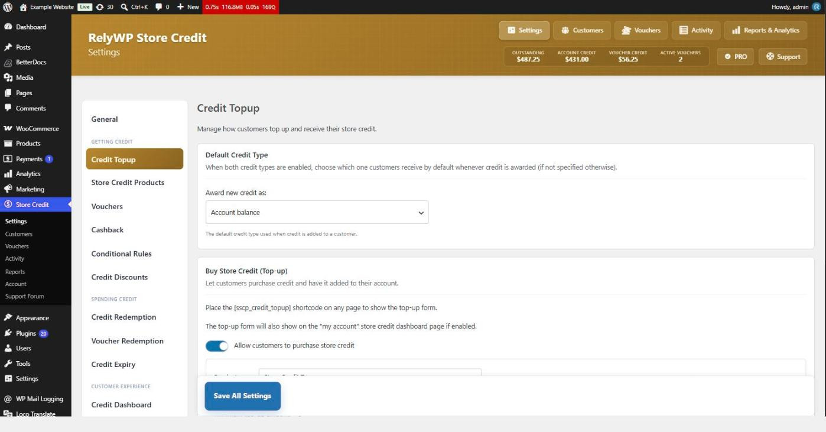Click the Posts pin icon
This screenshot has height=432, width=826.
coord(8,47)
